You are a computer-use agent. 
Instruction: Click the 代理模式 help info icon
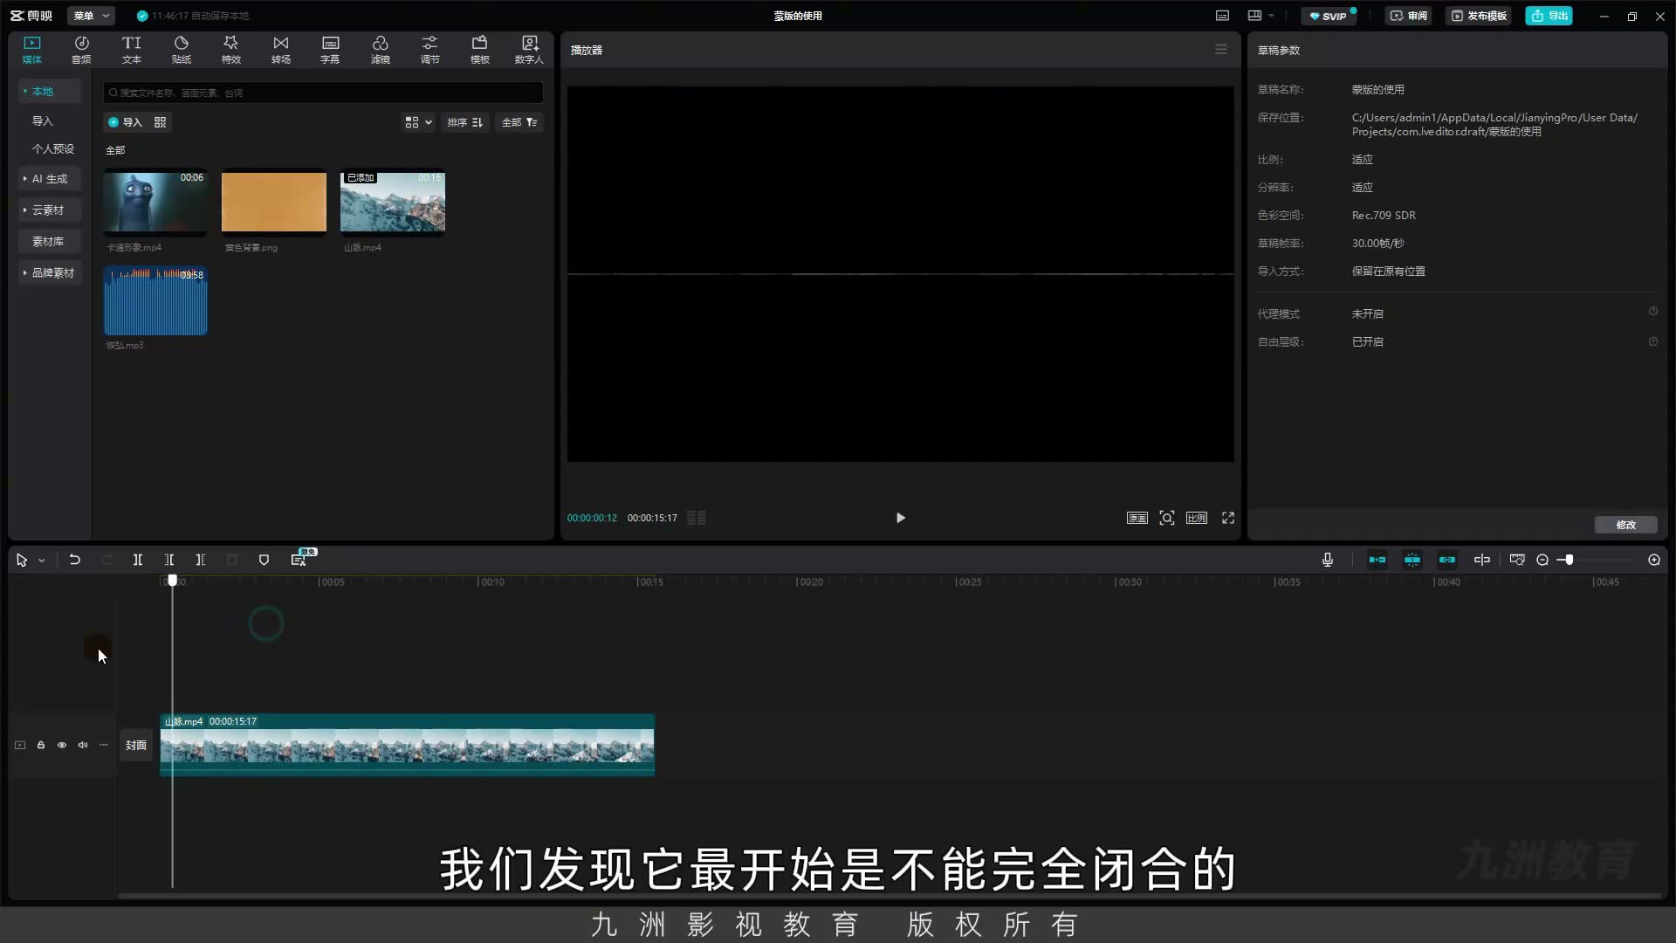click(x=1652, y=312)
